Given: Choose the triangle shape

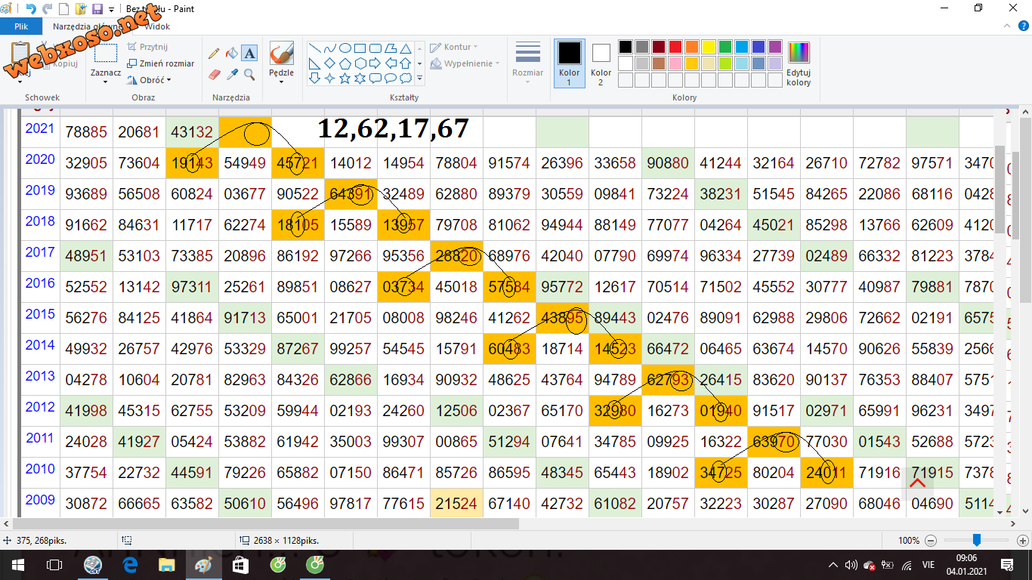Looking at the screenshot, I should click(405, 48).
